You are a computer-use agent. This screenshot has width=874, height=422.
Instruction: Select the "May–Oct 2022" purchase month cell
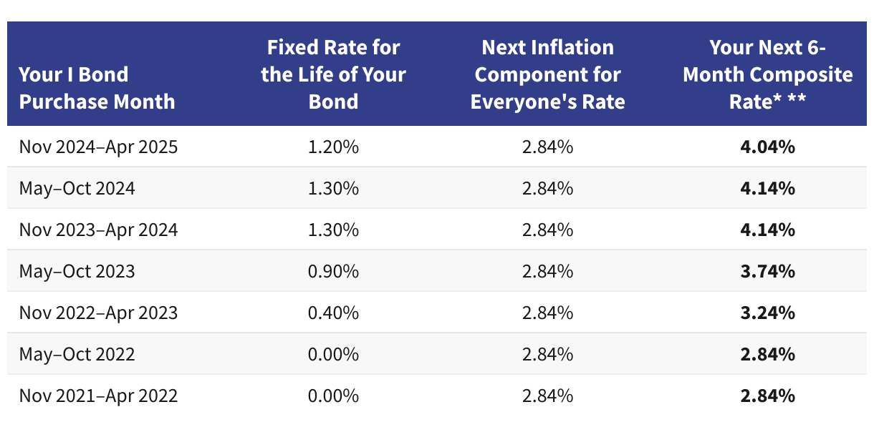tap(77, 355)
